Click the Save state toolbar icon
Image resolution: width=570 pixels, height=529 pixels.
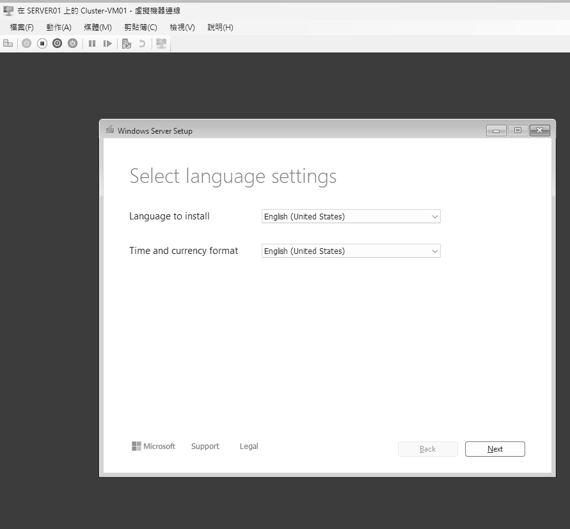[x=73, y=43]
